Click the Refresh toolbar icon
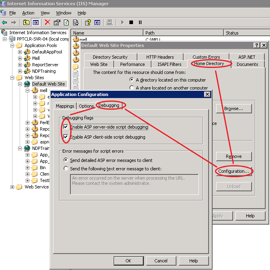 click(66, 22)
